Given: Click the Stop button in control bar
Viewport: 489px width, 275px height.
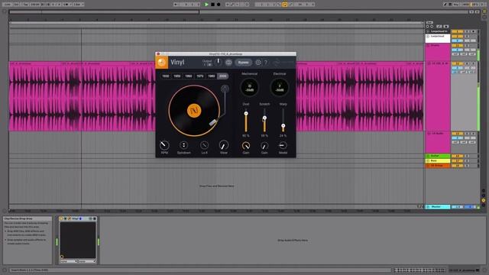Looking at the screenshot, I should point(212,5).
